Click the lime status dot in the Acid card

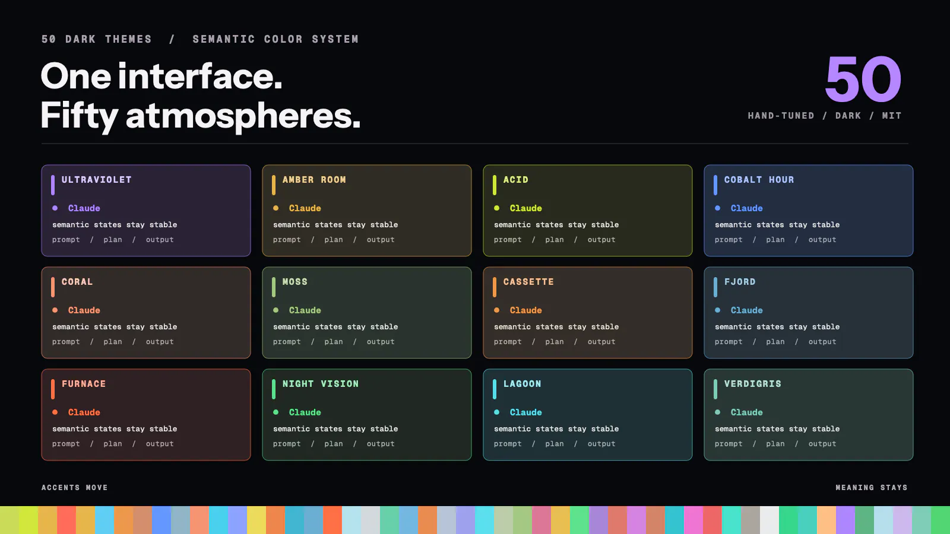[x=497, y=208]
